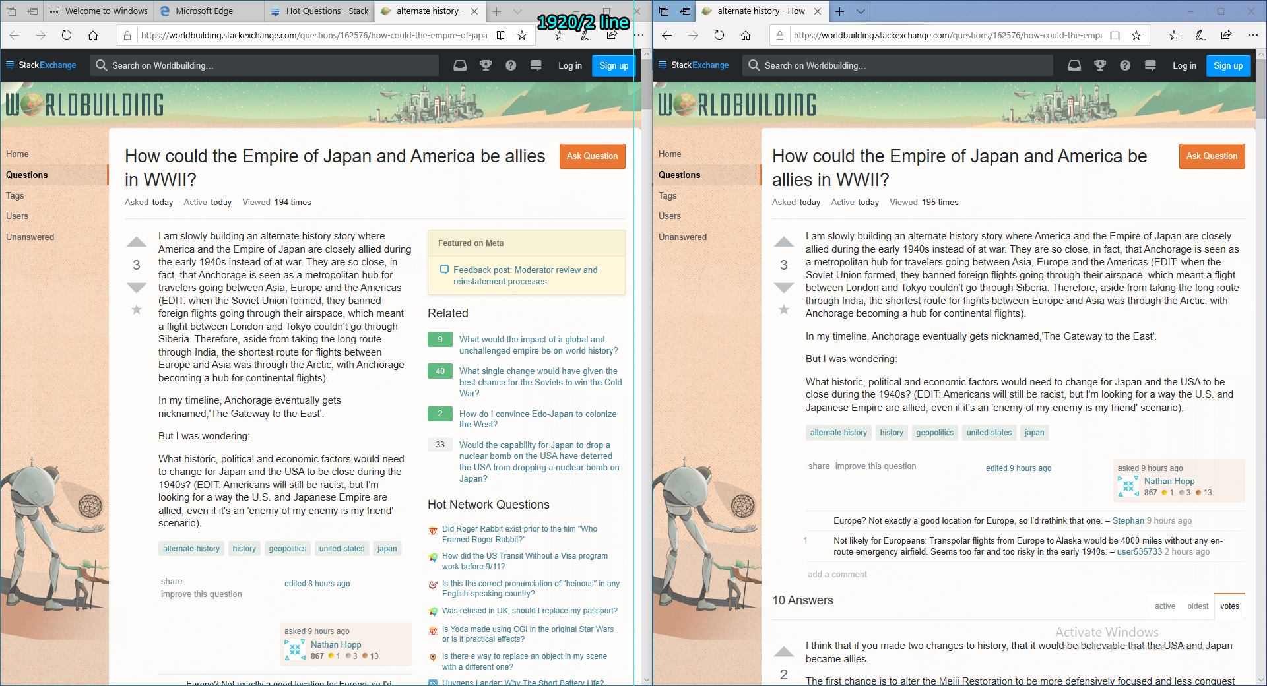1267x686 pixels.
Task: Open Tags in left window sidebar
Action: point(15,195)
